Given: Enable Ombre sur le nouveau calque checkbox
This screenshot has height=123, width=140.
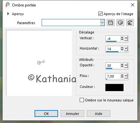Looking at the screenshot, I should coord(82,100).
